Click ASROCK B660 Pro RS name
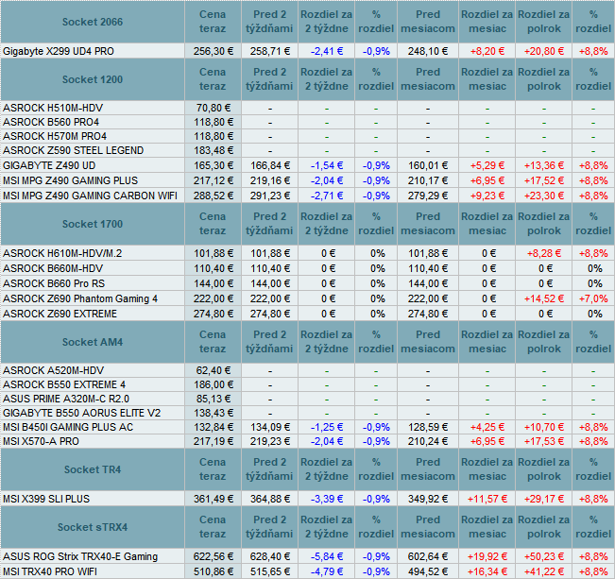The height and width of the screenshot is (579, 615). tap(54, 283)
